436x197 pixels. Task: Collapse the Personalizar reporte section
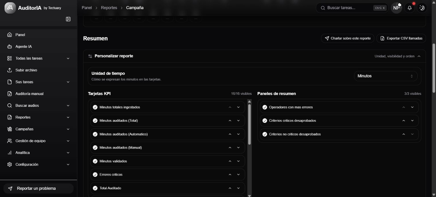click(419, 56)
